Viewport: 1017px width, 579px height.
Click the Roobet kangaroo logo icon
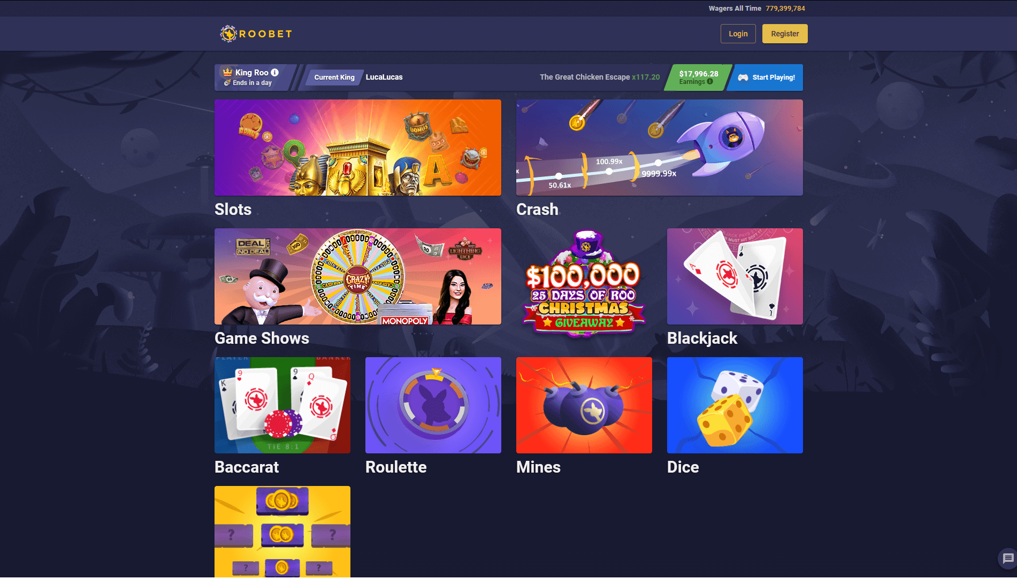[228, 34]
